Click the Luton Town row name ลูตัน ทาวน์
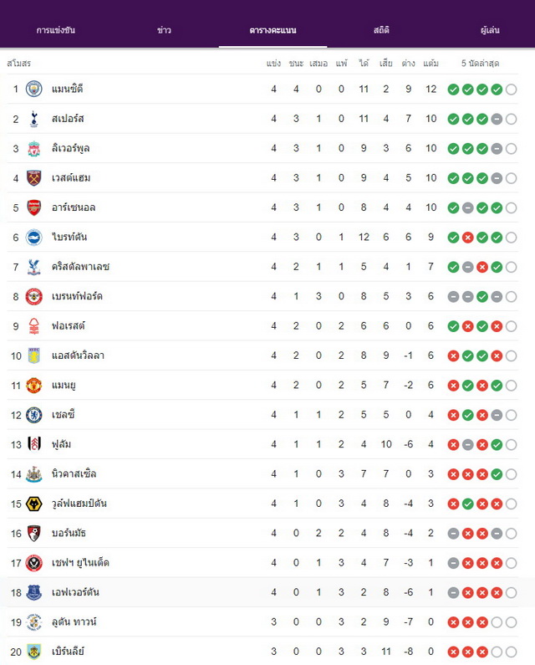The width and height of the screenshot is (535, 665). tap(74, 622)
